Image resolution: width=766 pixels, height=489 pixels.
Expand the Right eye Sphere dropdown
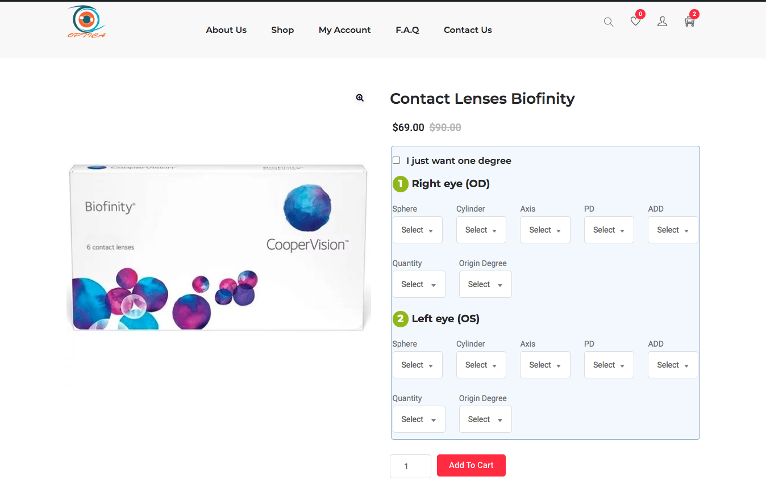tap(417, 230)
